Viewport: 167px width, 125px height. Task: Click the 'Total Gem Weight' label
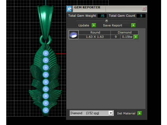(x=82, y=16)
